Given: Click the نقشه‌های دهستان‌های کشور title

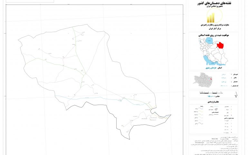Looking at the screenshot, I should coord(212,3).
